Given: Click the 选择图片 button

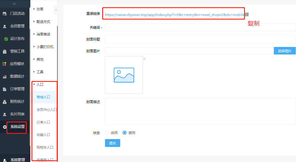Looking at the screenshot, I should 285,51.
